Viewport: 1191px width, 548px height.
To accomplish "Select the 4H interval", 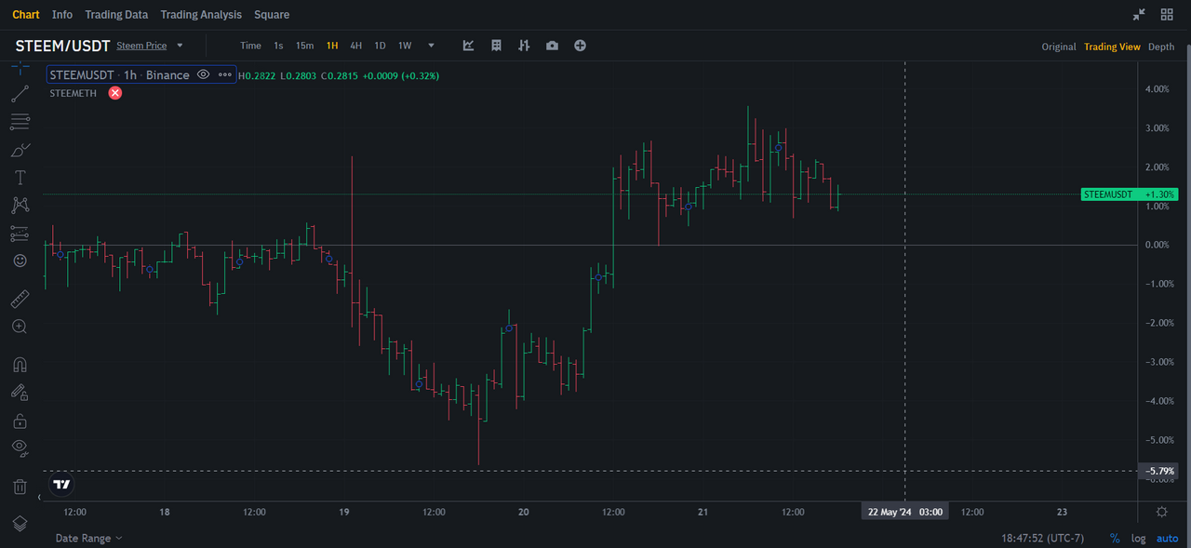I will pos(356,46).
